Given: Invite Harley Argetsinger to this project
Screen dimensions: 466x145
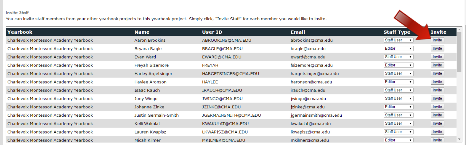Looking at the screenshot, I should (x=437, y=73).
